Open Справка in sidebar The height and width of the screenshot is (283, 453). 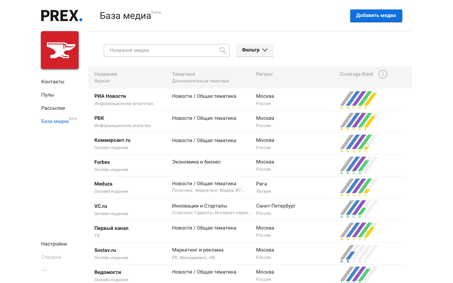coord(51,257)
